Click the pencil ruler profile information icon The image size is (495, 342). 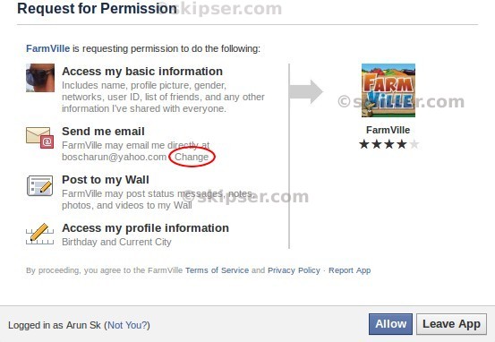pyautogui.click(x=39, y=234)
